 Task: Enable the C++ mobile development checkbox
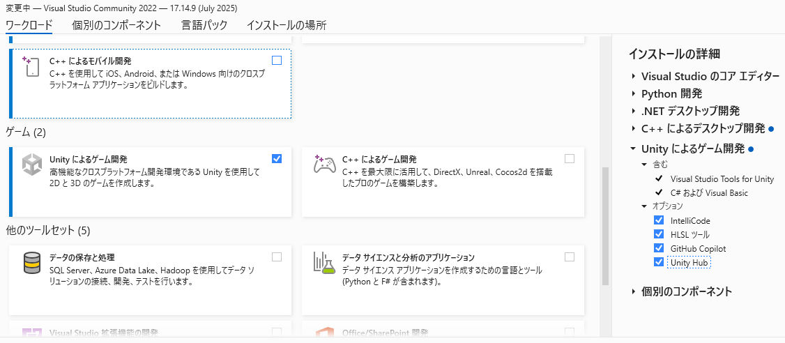coord(277,60)
